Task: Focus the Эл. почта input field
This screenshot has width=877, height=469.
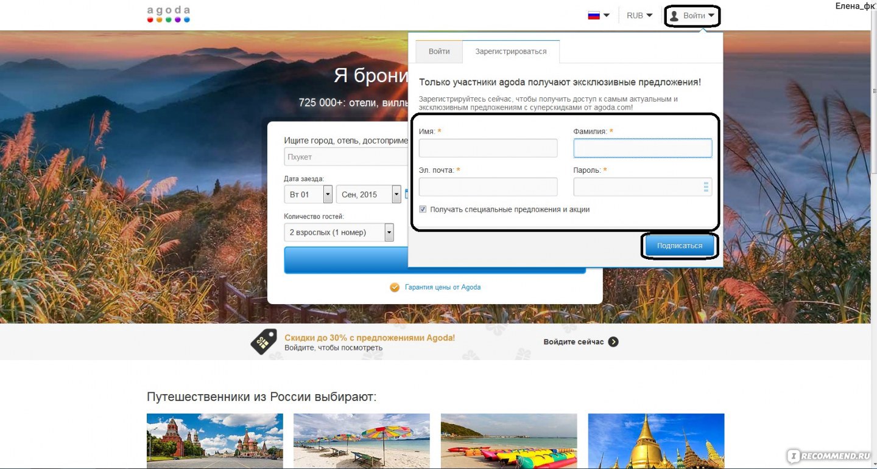Action: point(488,187)
